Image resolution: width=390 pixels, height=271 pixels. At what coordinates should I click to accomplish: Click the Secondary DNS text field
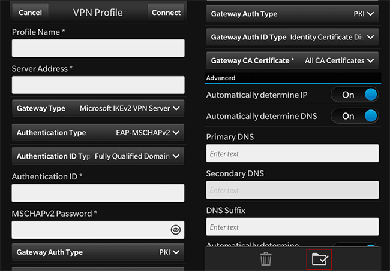pyautogui.click(x=293, y=190)
